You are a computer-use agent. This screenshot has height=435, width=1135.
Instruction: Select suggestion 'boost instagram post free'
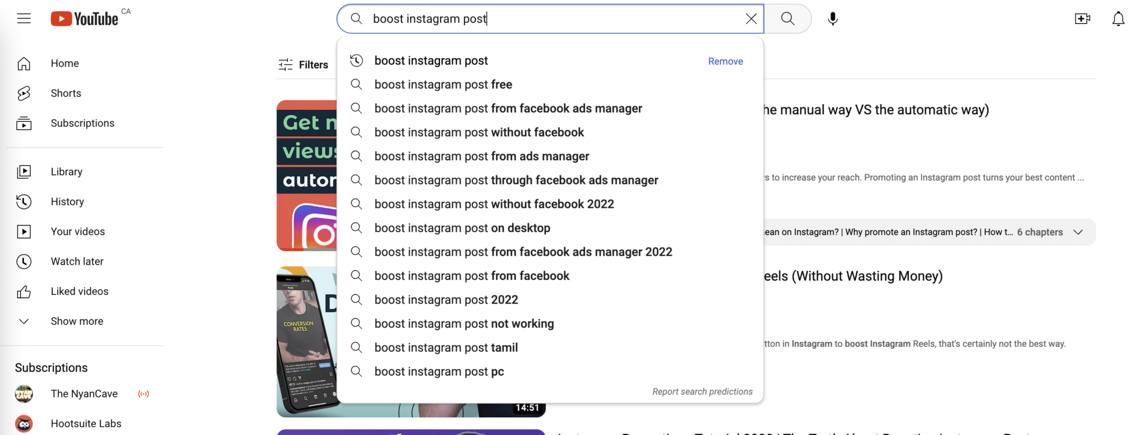coord(550,84)
